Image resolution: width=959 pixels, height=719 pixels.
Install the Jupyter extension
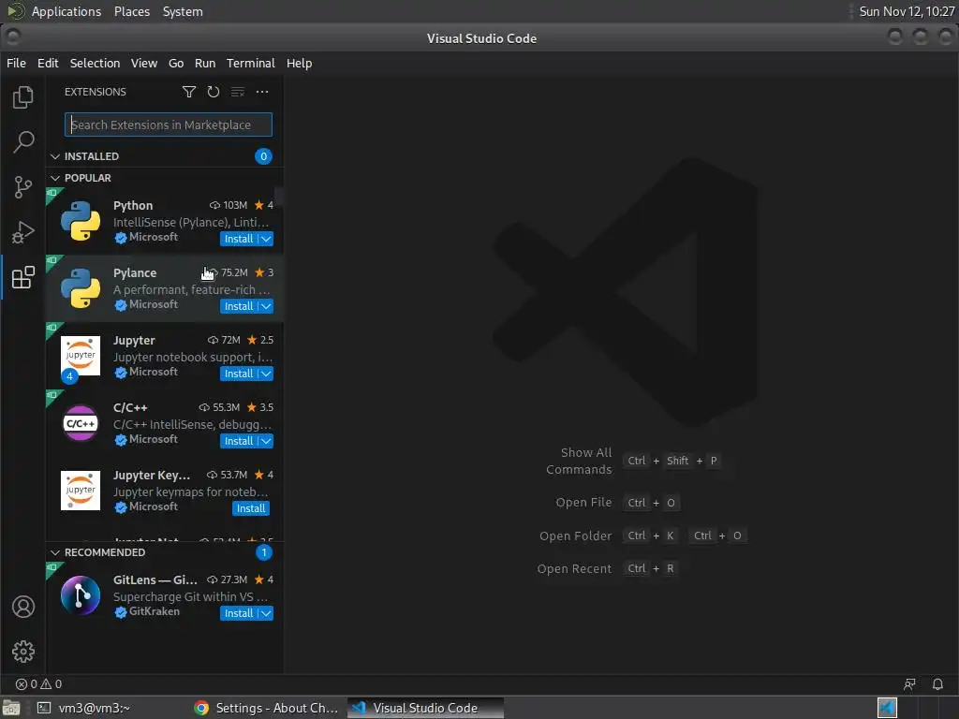pyautogui.click(x=239, y=374)
